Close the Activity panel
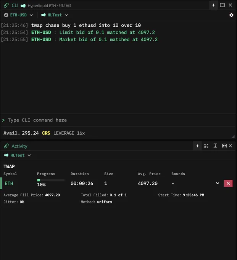237x260 pixels. [x=231, y=146]
